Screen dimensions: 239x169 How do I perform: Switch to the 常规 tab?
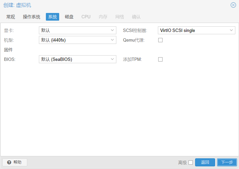(11, 17)
